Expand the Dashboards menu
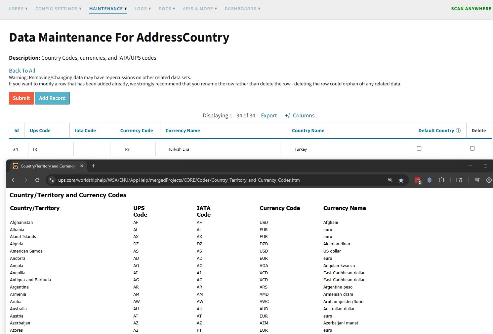Viewport: 493px width, 334px height. pyautogui.click(x=243, y=9)
